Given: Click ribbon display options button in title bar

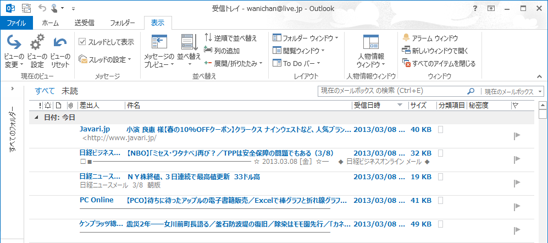Looking at the screenshot, I should 491,8.
